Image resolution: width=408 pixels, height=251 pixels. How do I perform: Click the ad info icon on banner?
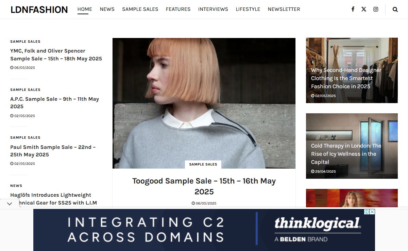pyautogui.click(x=367, y=212)
